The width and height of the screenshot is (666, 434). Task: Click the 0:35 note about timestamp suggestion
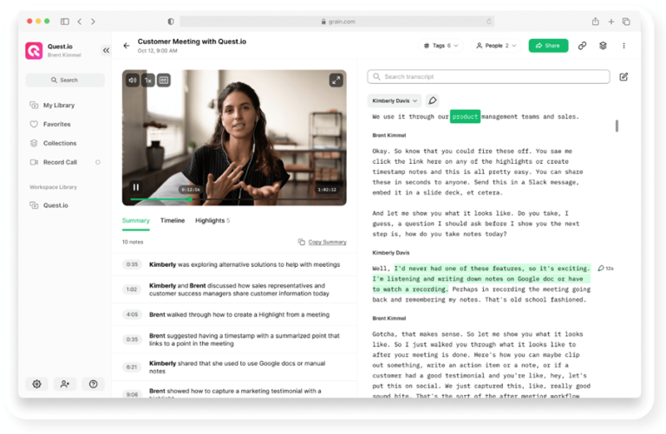point(234,340)
